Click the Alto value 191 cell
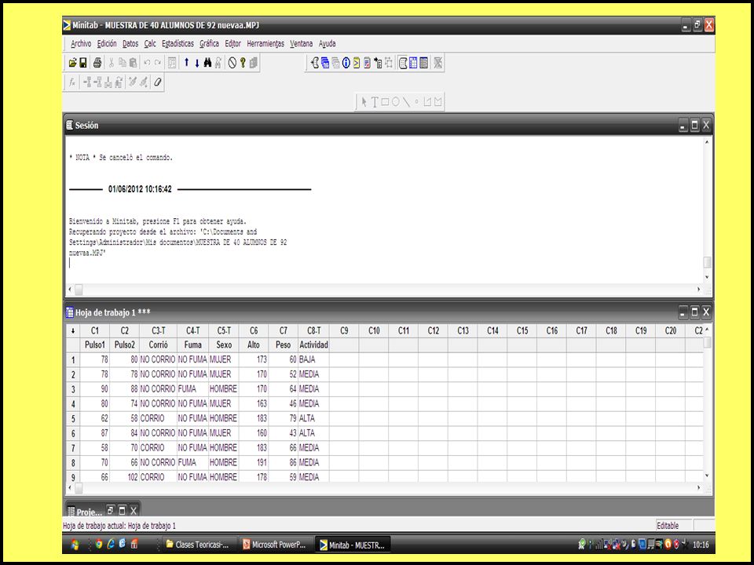The image size is (754, 565). pyautogui.click(x=254, y=462)
